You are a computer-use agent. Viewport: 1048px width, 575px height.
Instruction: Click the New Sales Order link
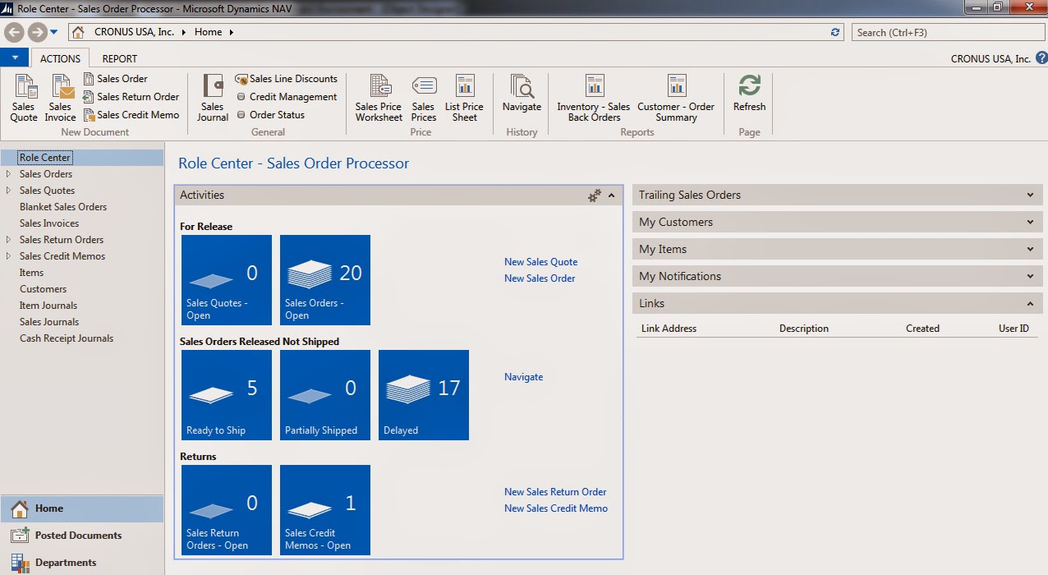point(539,278)
